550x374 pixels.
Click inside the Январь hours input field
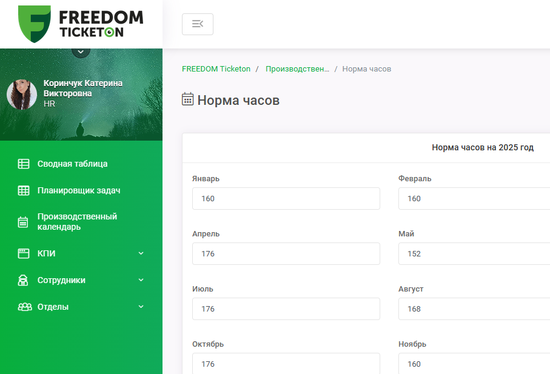click(x=286, y=198)
